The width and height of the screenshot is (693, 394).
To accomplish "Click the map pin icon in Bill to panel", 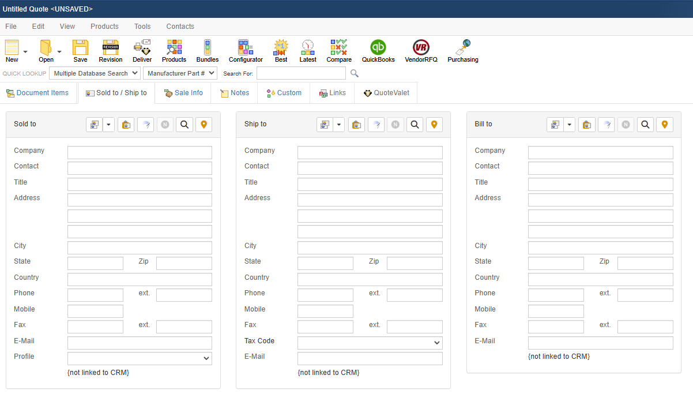I will coord(665,125).
